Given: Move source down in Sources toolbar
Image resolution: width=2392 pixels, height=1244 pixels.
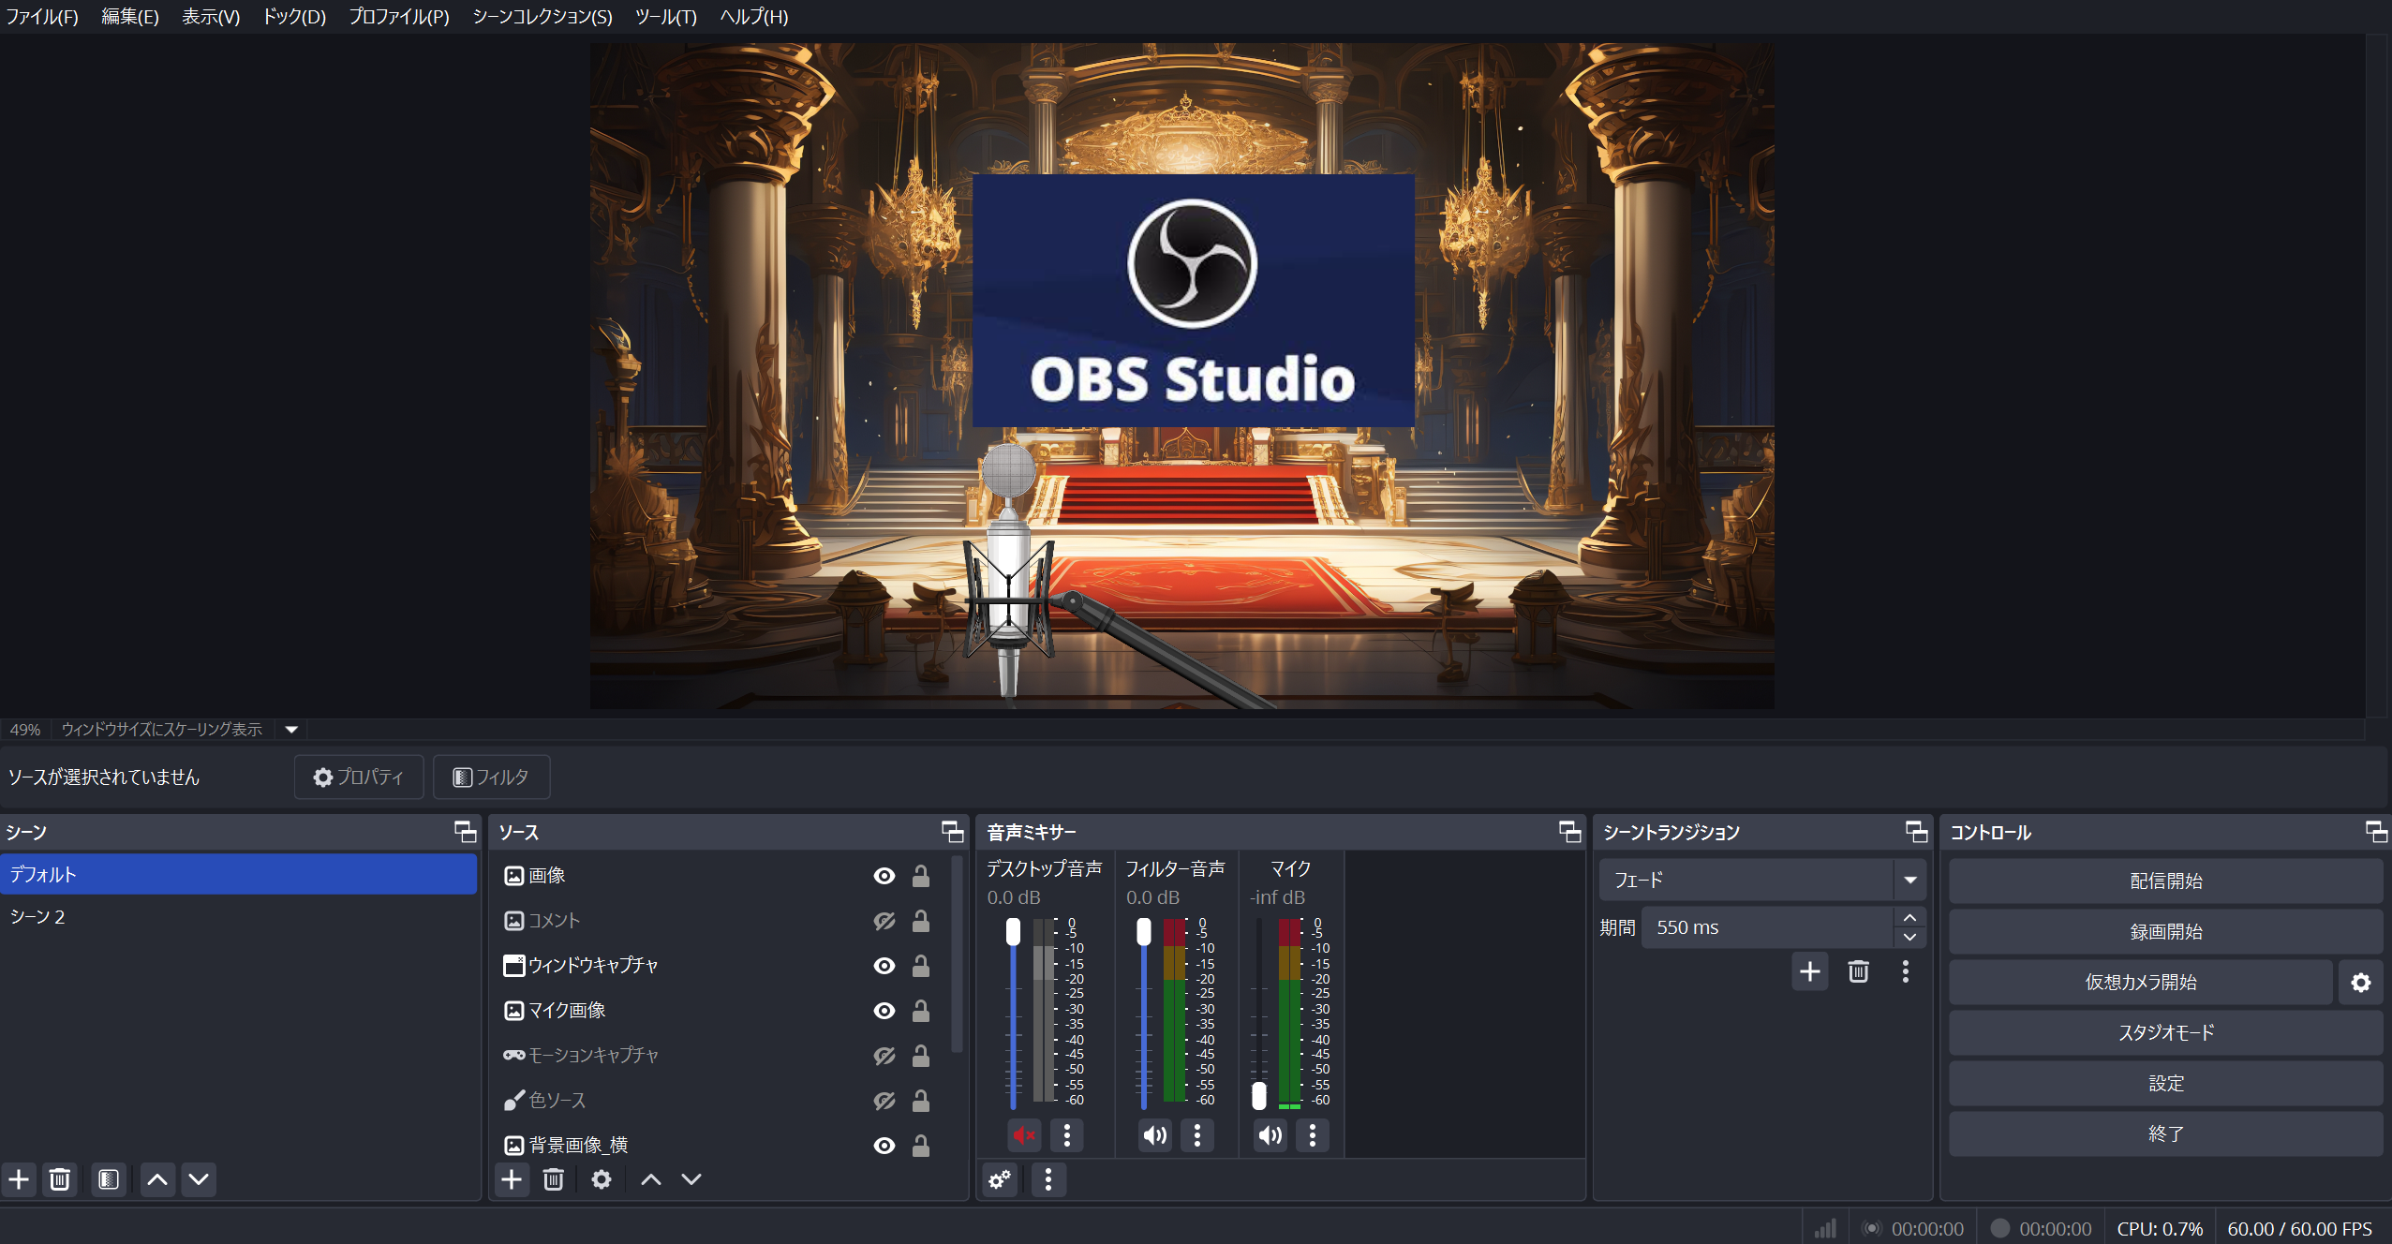Looking at the screenshot, I should coord(691,1179).
